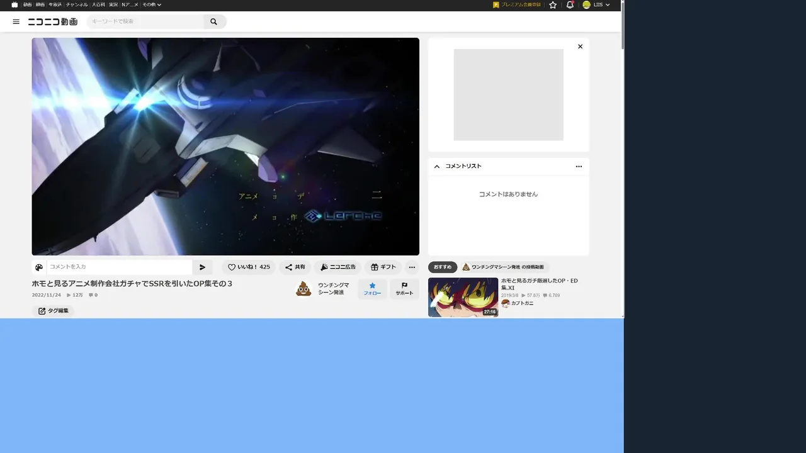
Task: Click in the keyword search field
Action: pyautogui.click(x=145, y=21)
